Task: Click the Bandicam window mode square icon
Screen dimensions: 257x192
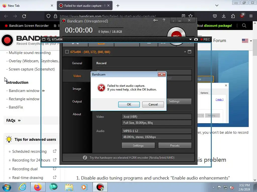Action: click(x=189, y=52)
